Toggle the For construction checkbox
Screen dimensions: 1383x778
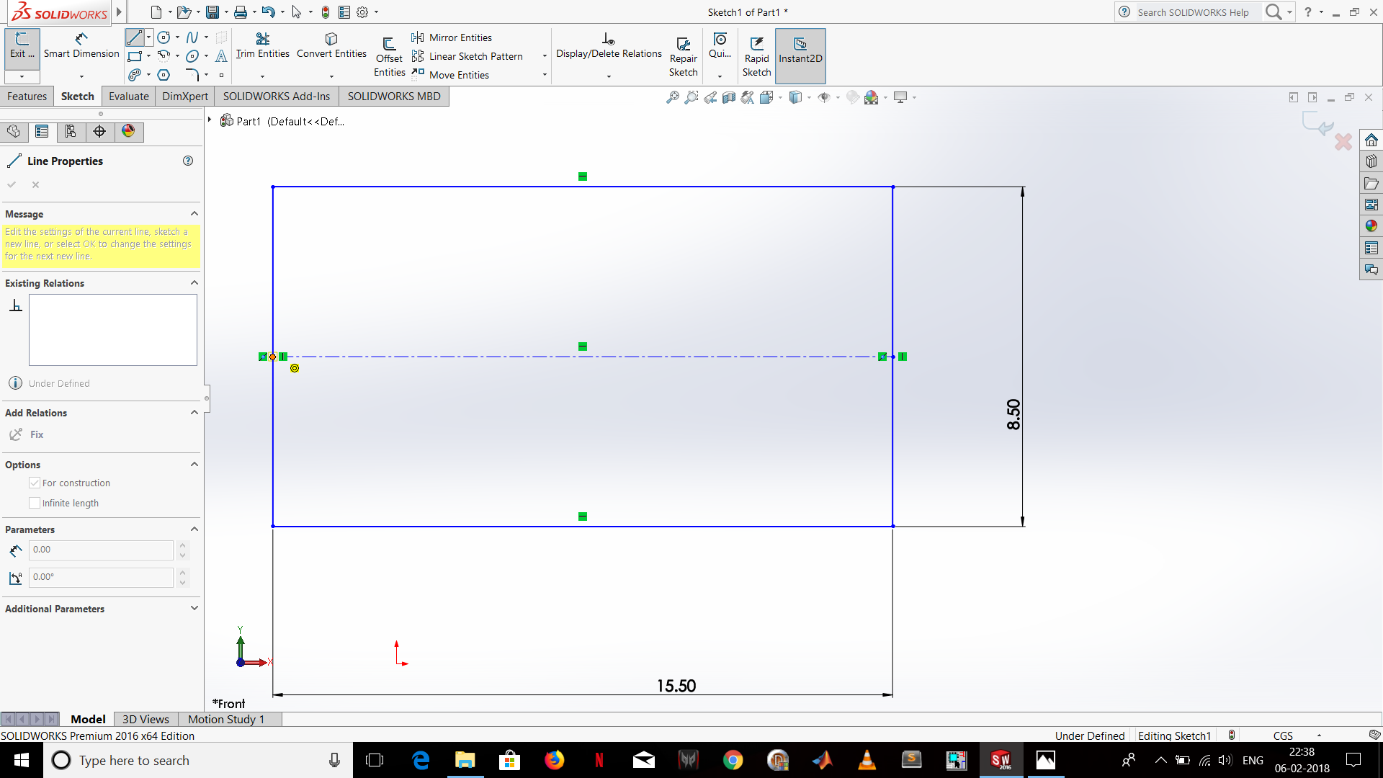34,483
